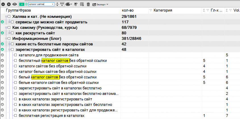
Task: Collapse the "Халява и кат. (Не коммерция)" group
Action: pos(6,16)
